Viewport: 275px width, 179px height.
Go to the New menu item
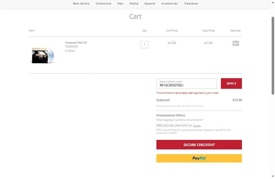pyautogui.click(x=120, y=4)
